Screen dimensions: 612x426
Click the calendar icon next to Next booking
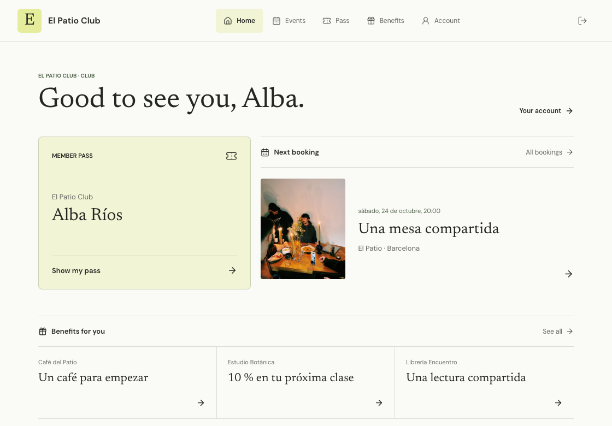(265, 152)
